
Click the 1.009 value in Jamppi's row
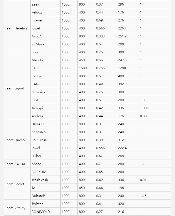click(144, 108)
